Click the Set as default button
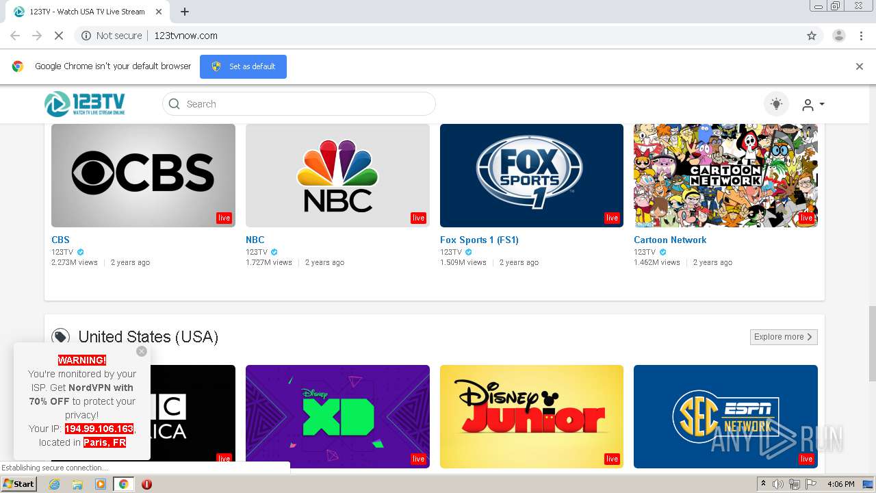Screen dimensions: 876x493 click(243, 66)
